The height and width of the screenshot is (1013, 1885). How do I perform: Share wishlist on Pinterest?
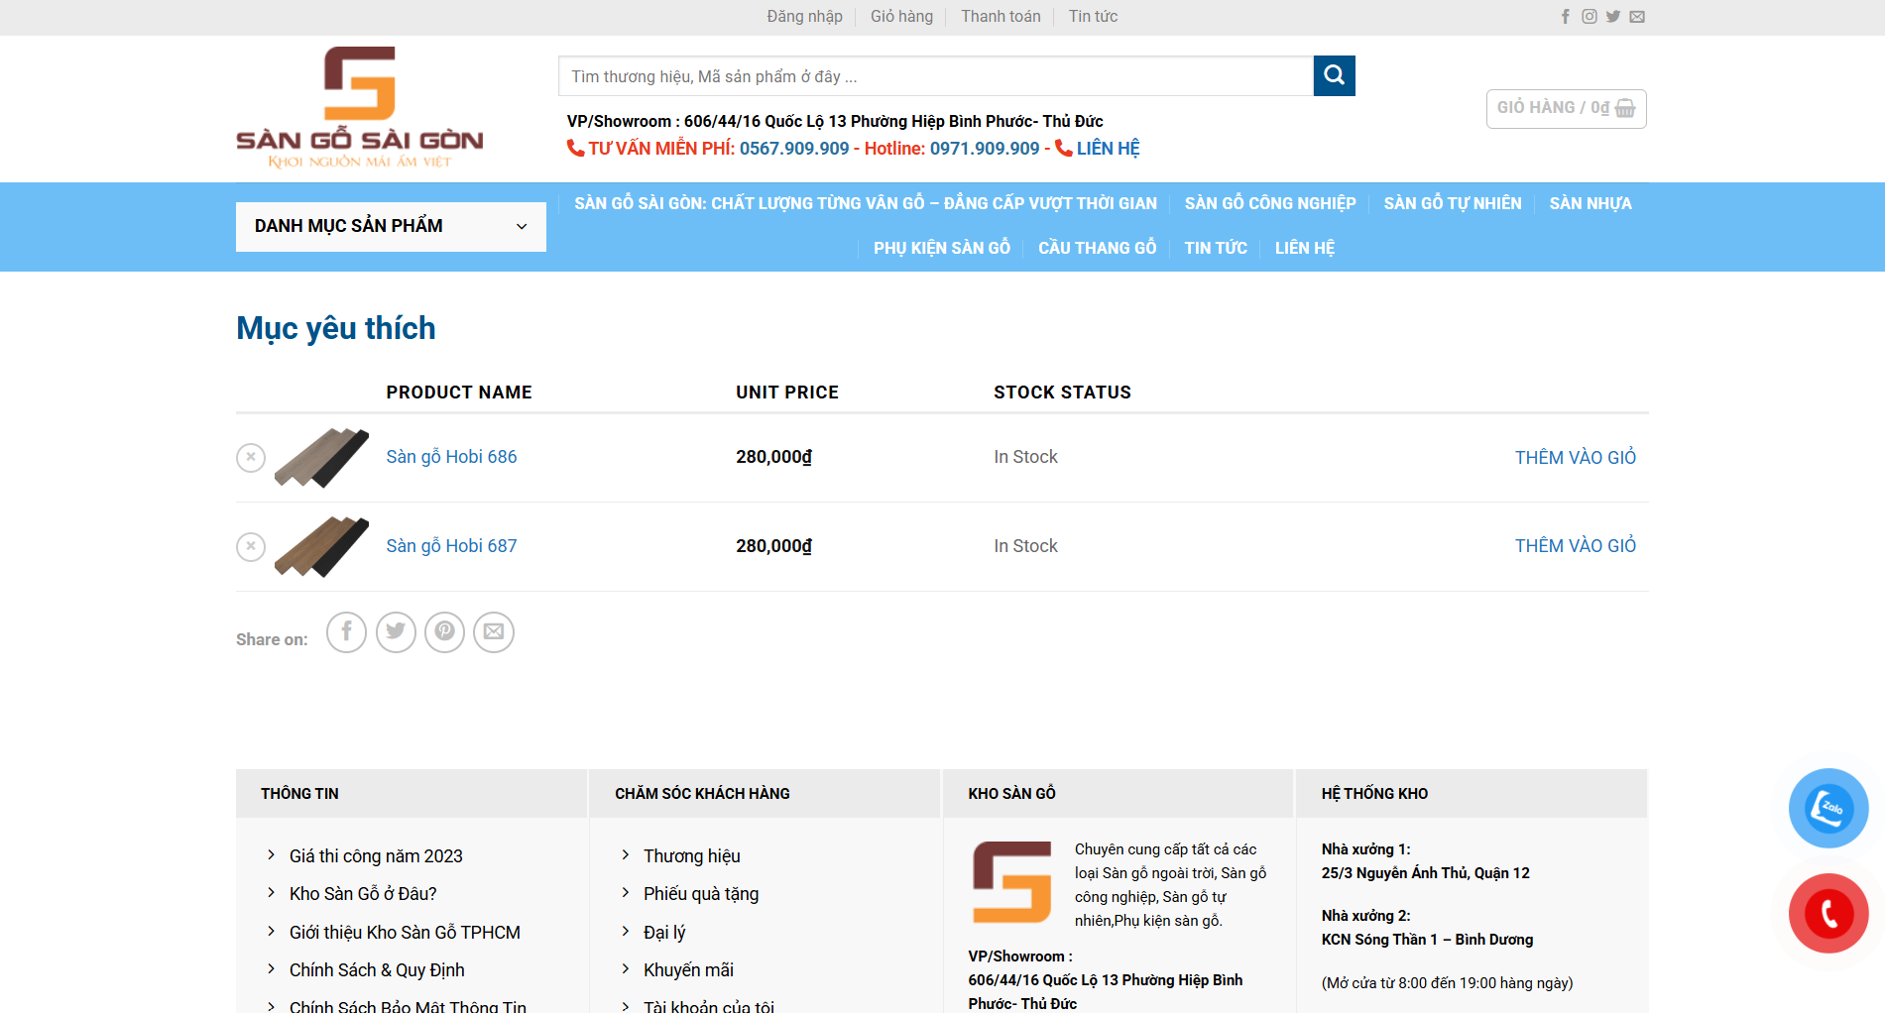pos(444,632)
